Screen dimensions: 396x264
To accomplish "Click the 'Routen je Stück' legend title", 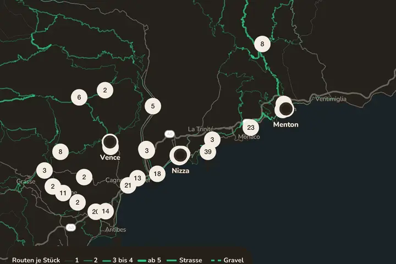I will pos(36,260).
